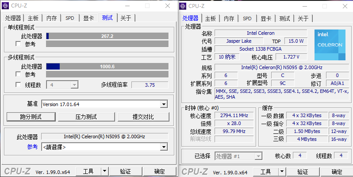
Task: Click 验证 button in left window
Action: click(125, 172)
